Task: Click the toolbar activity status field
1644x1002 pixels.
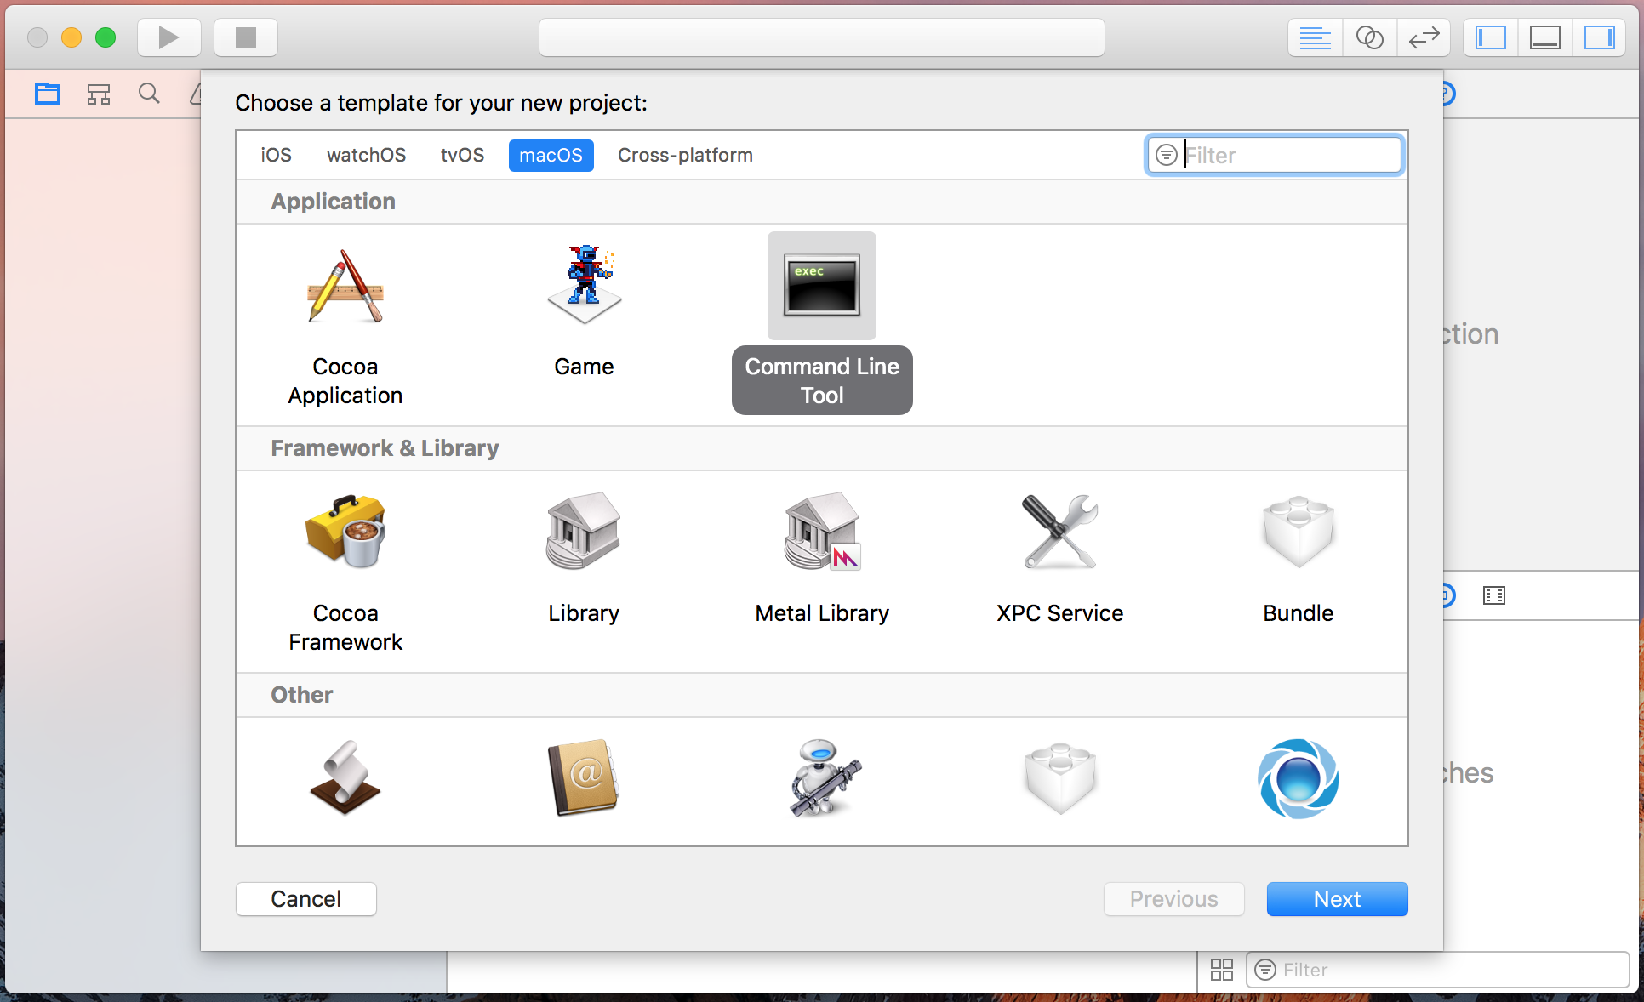Action: click(x=822, y=37)
